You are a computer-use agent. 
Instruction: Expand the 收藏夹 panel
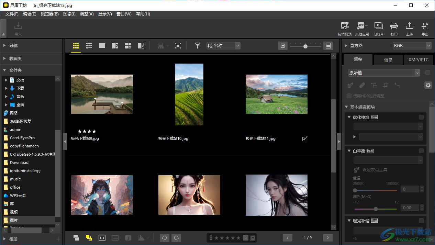click(4, 59)
